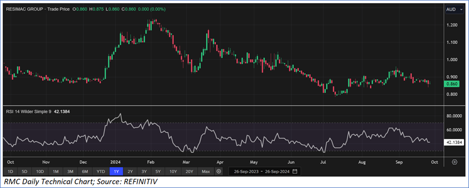Choose the 10Y range button

tap(173, 171)
